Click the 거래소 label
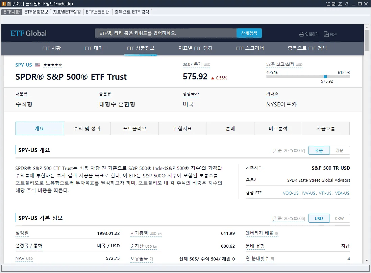The image size is (371, 273). [272, 94]
